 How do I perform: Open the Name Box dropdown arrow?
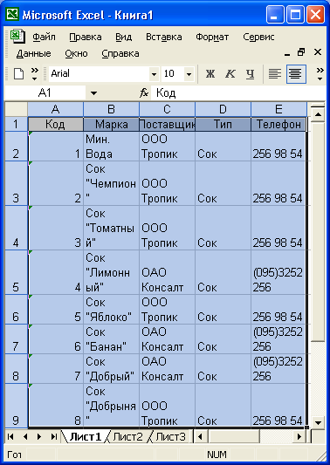(x=93, y=93)
